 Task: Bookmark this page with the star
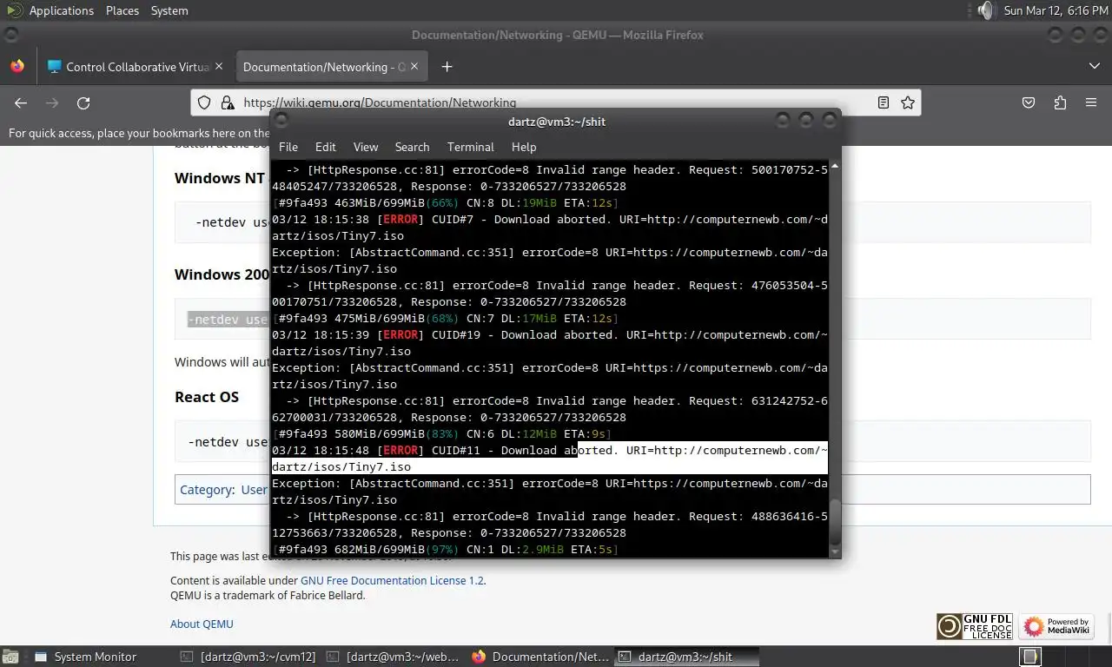[908, 102]
